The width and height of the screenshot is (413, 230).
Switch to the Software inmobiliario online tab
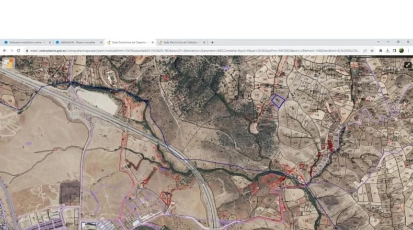(27, 42)
